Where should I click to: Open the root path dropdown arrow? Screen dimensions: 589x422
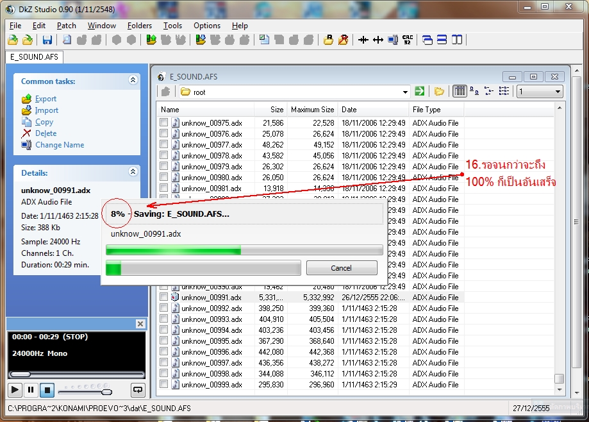405,92
